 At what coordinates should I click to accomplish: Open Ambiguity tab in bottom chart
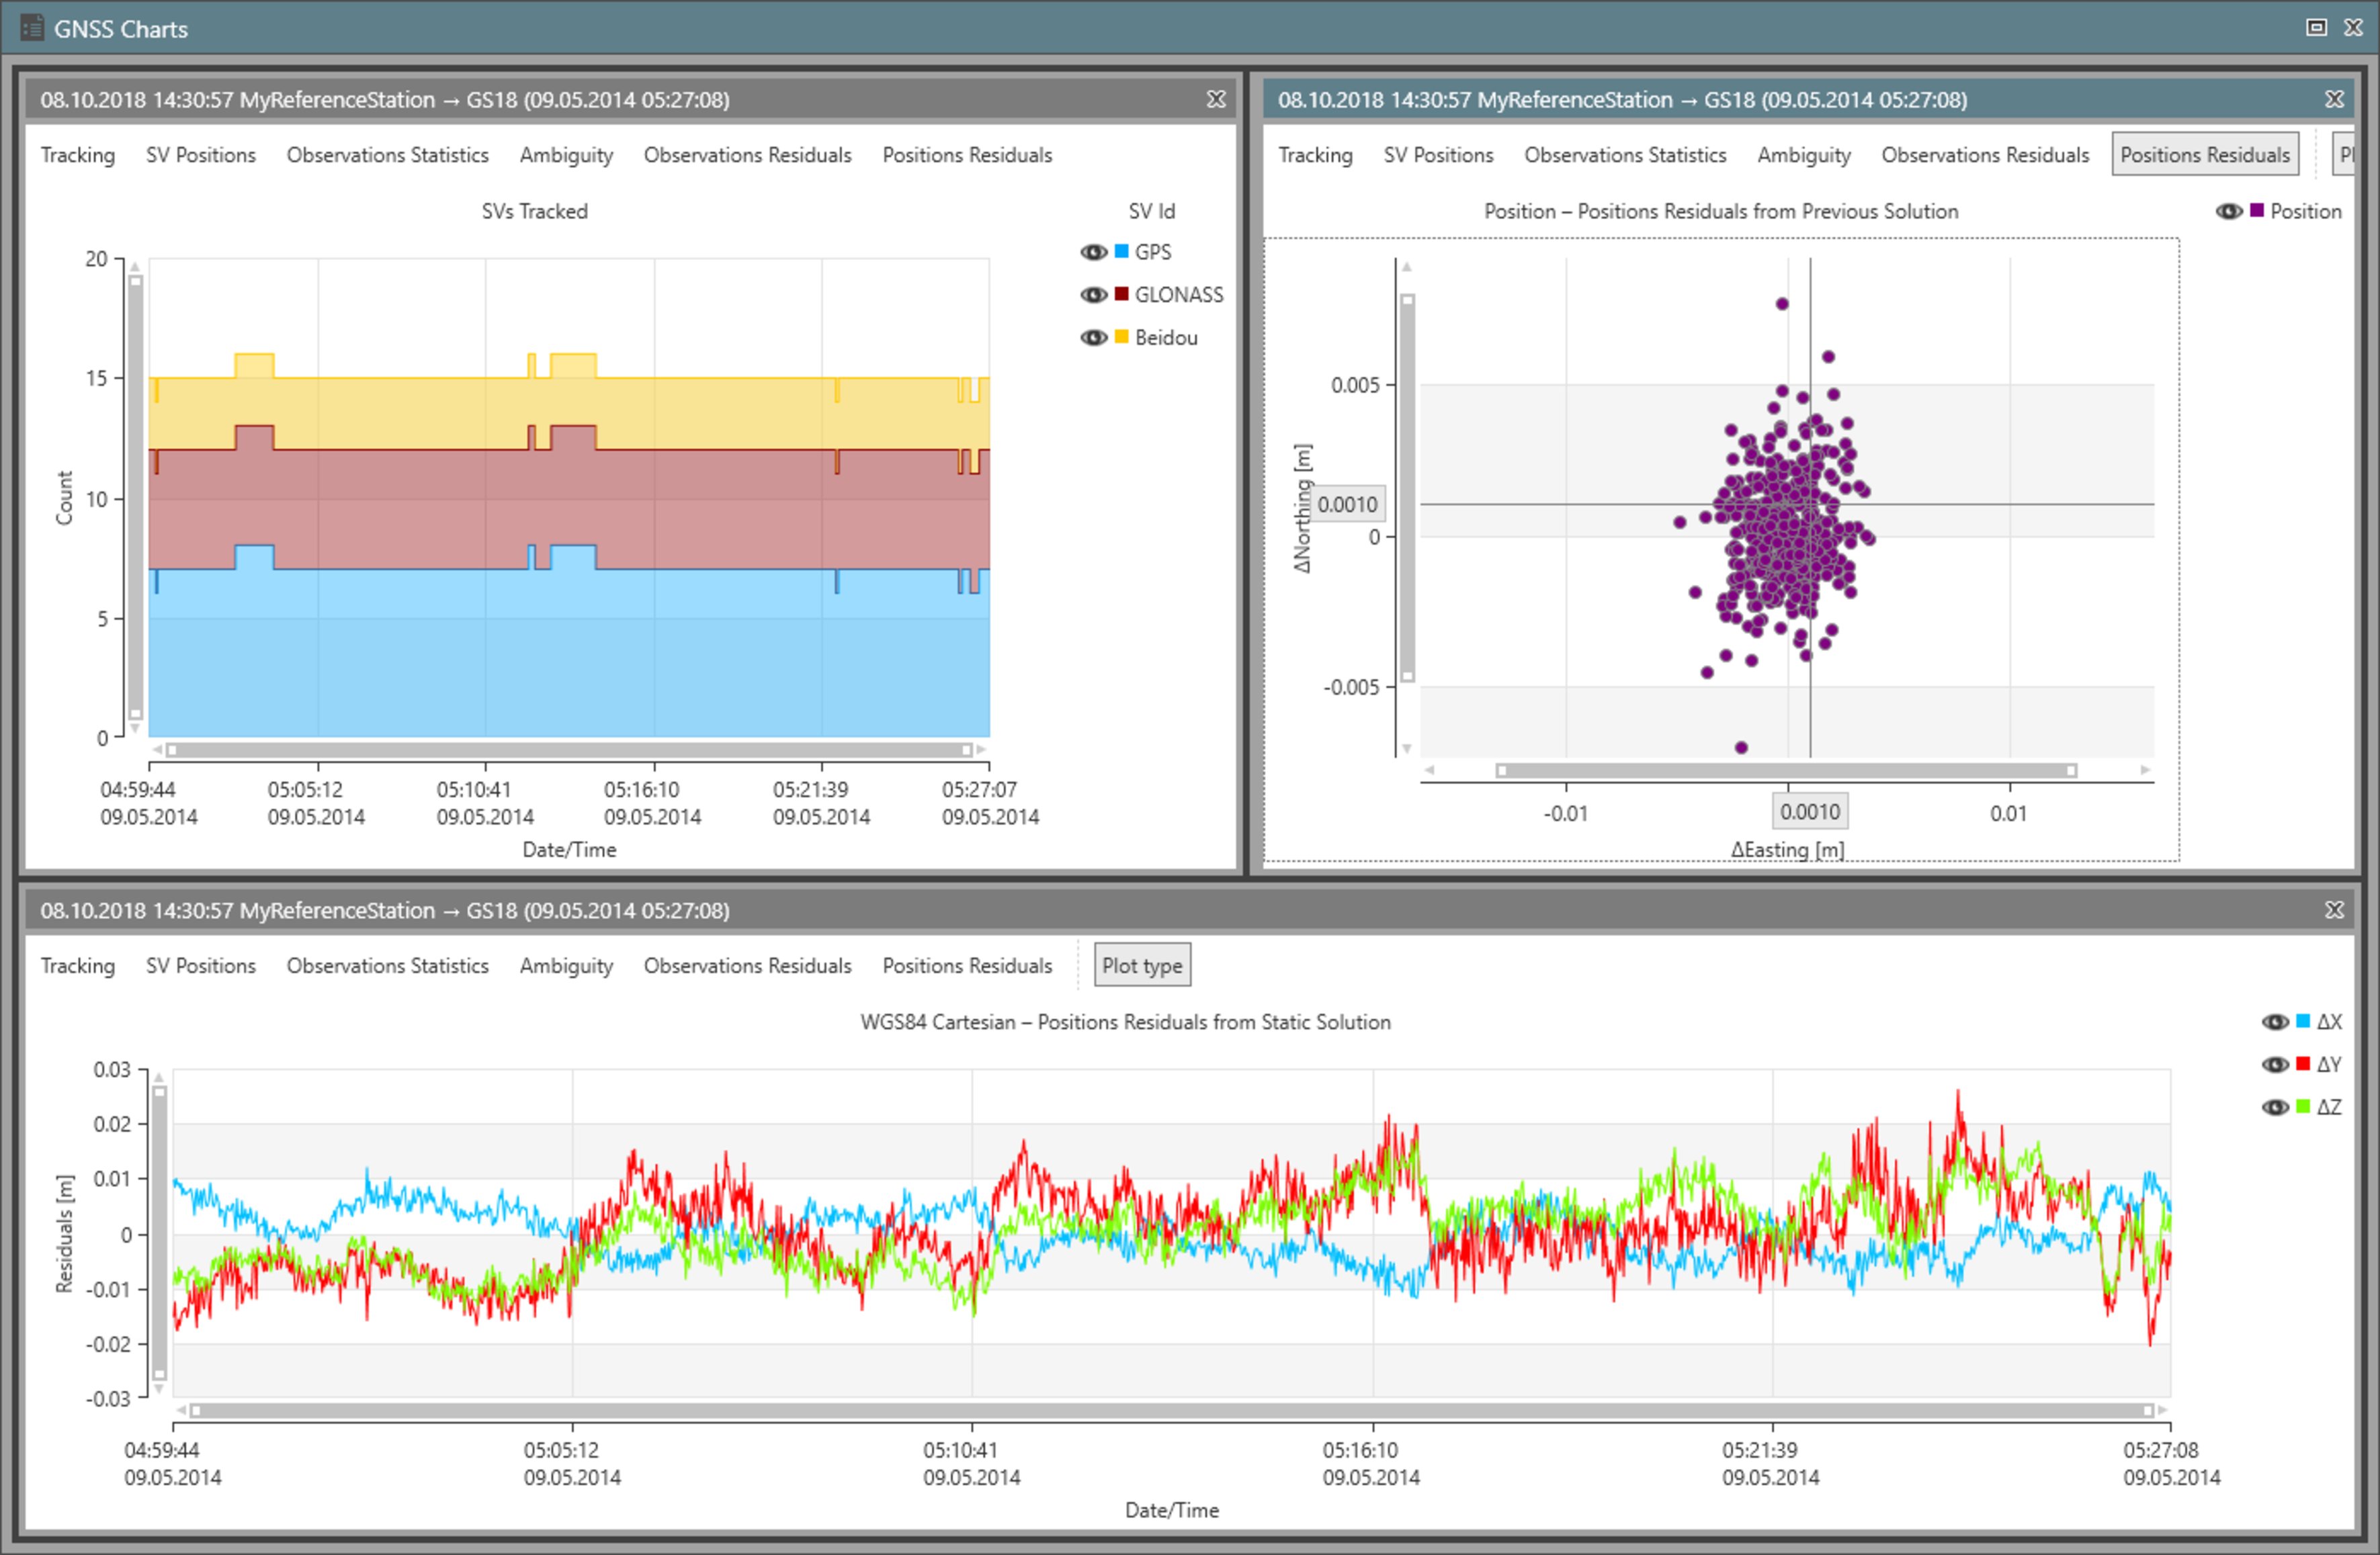(566, 965)
